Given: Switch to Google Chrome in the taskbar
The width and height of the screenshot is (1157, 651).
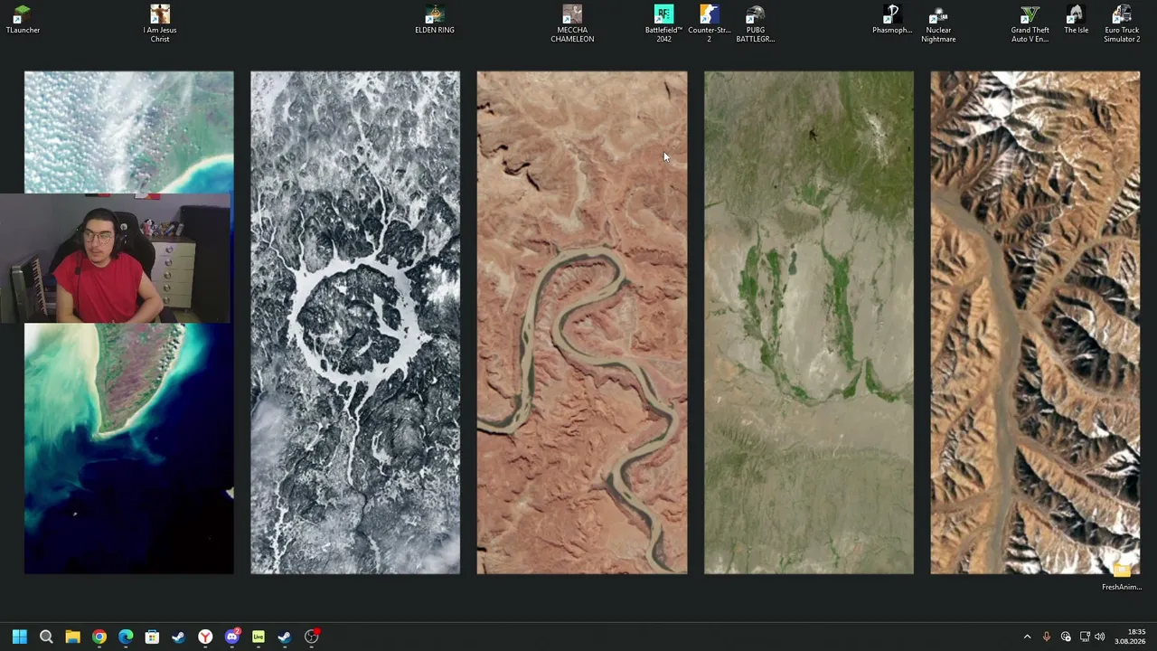Looking at the screenshot, I should point(99,637).
